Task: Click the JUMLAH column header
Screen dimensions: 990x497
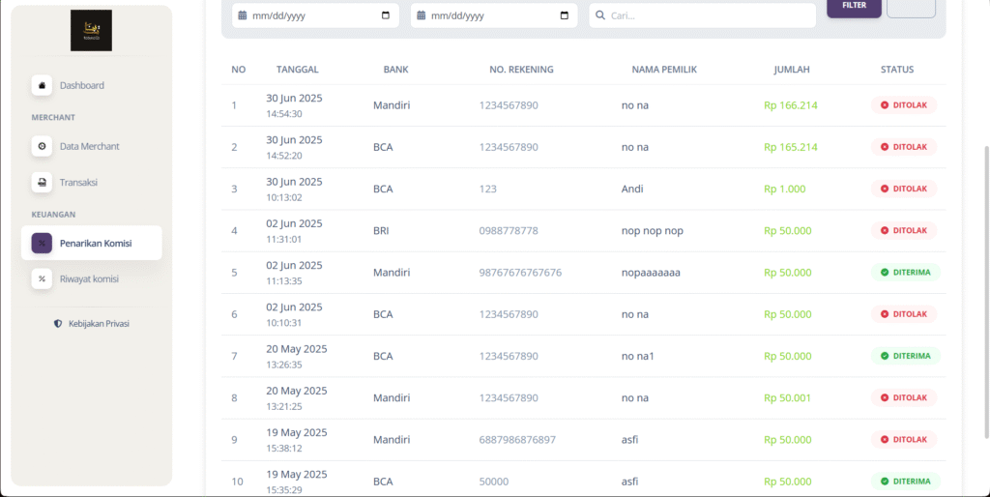Action: pyautogui.click(x=791, y=70)
